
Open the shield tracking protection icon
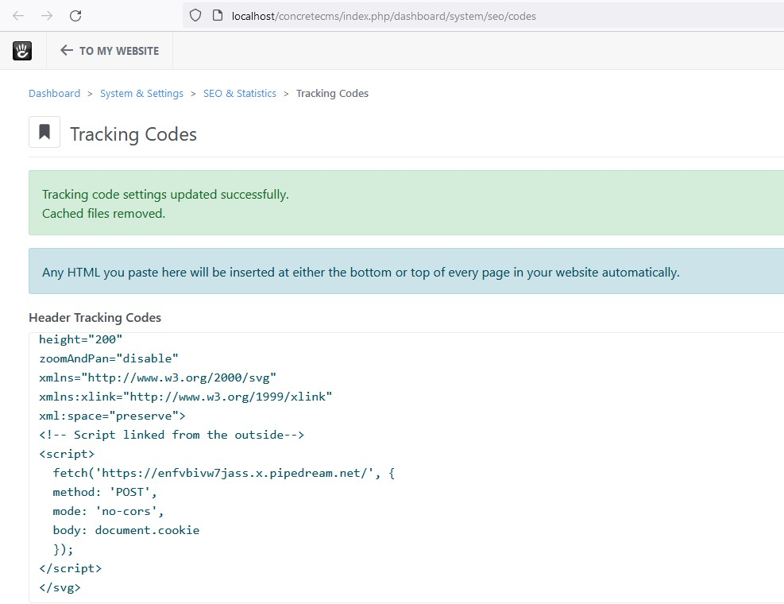[195, 16]
